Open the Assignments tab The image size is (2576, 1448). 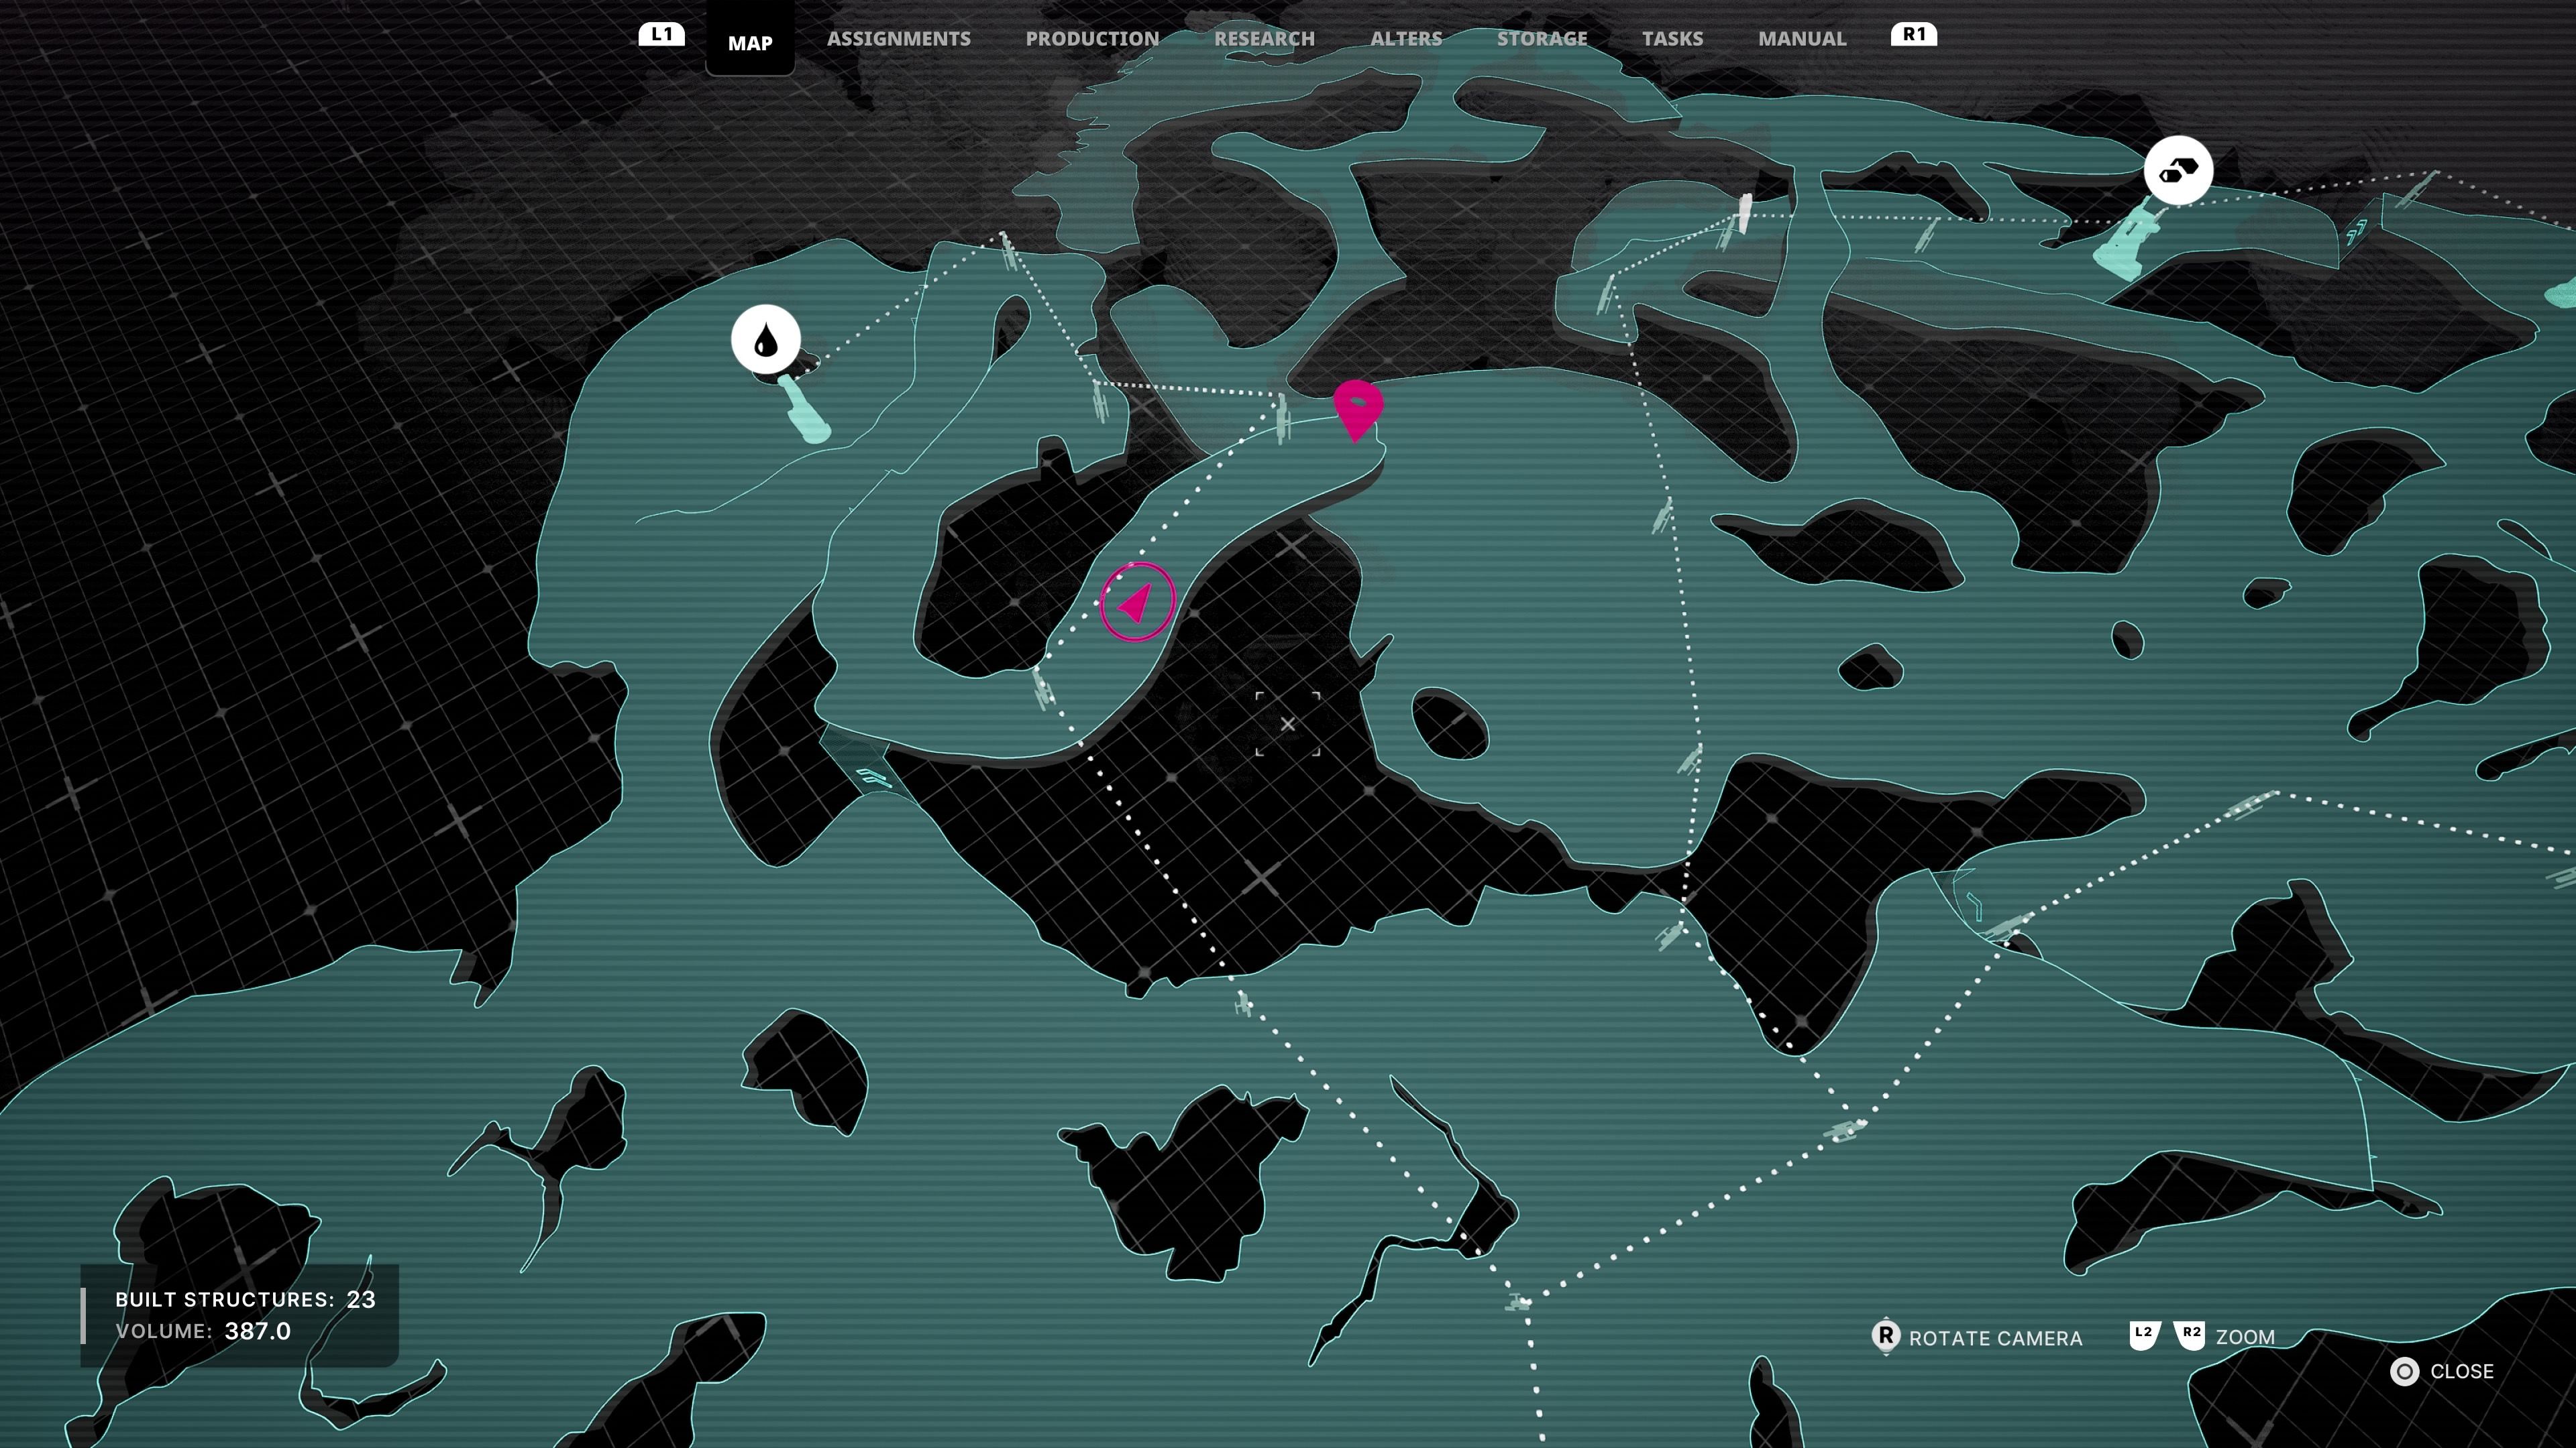point(898,39)
